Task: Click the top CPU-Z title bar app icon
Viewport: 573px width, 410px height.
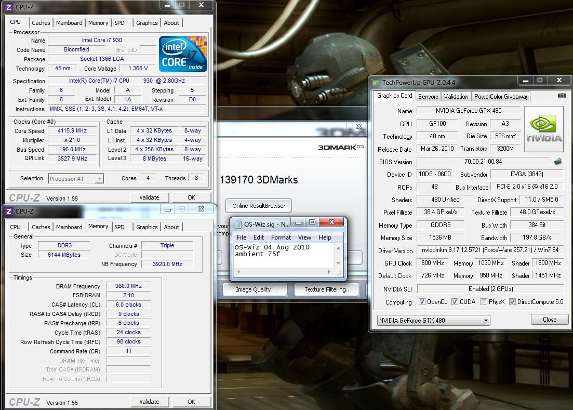Action: pos(9,7)
